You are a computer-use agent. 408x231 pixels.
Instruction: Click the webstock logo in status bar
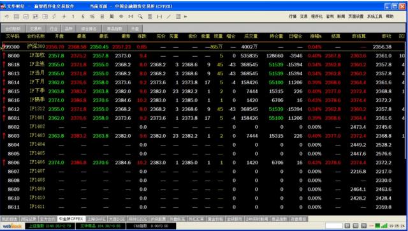click(x=12, y=226)
